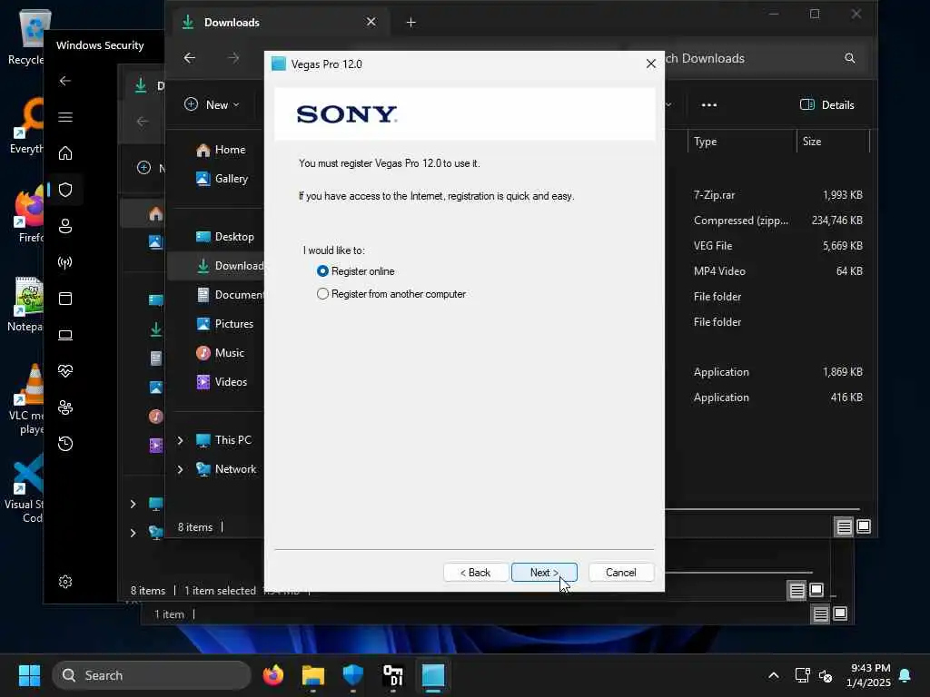Open the See more ellipsis menu in Explorer

(708, 105)
